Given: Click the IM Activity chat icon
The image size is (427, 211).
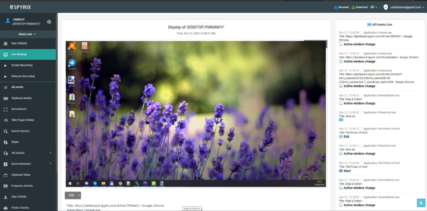Looking at the screenshot, I should click(x=5, y=153).
